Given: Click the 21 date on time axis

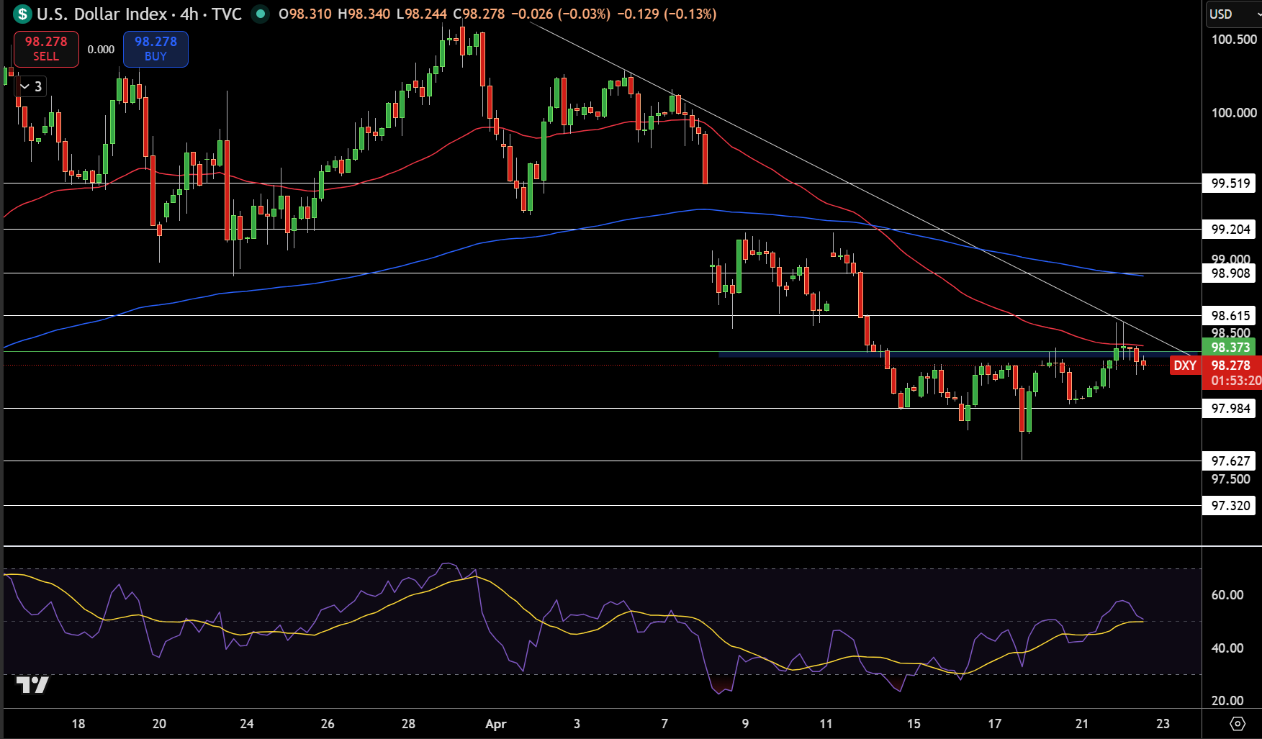Looking at the screenshot, I should click(x=1082, y=724).
